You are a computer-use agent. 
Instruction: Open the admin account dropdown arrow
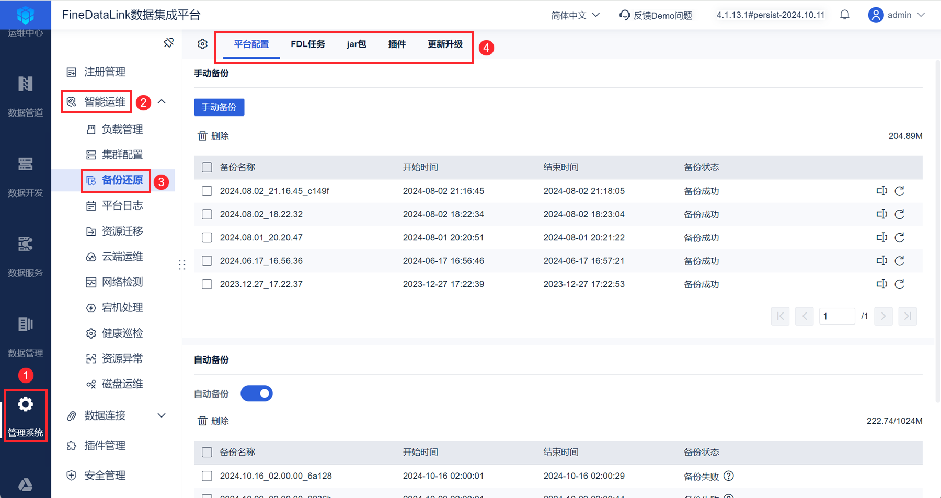tap(921, 15)
